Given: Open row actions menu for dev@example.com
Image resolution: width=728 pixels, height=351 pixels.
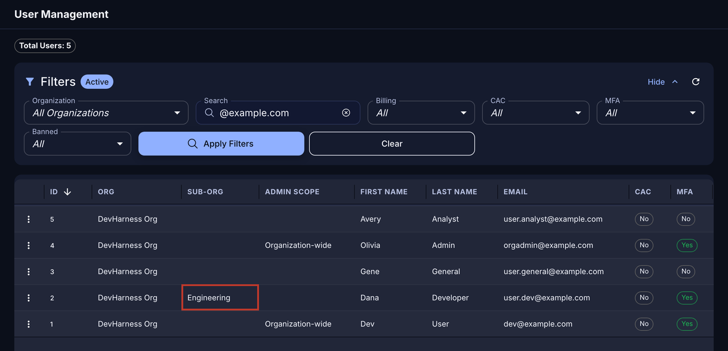Looking at the screenshot, I should [x=29, y=324].
